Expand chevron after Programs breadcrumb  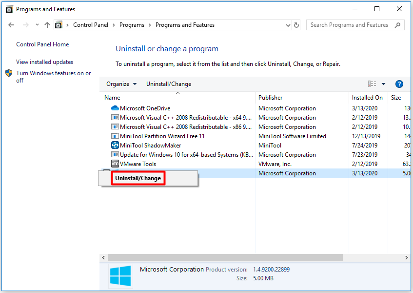click(x=150, y=25)
